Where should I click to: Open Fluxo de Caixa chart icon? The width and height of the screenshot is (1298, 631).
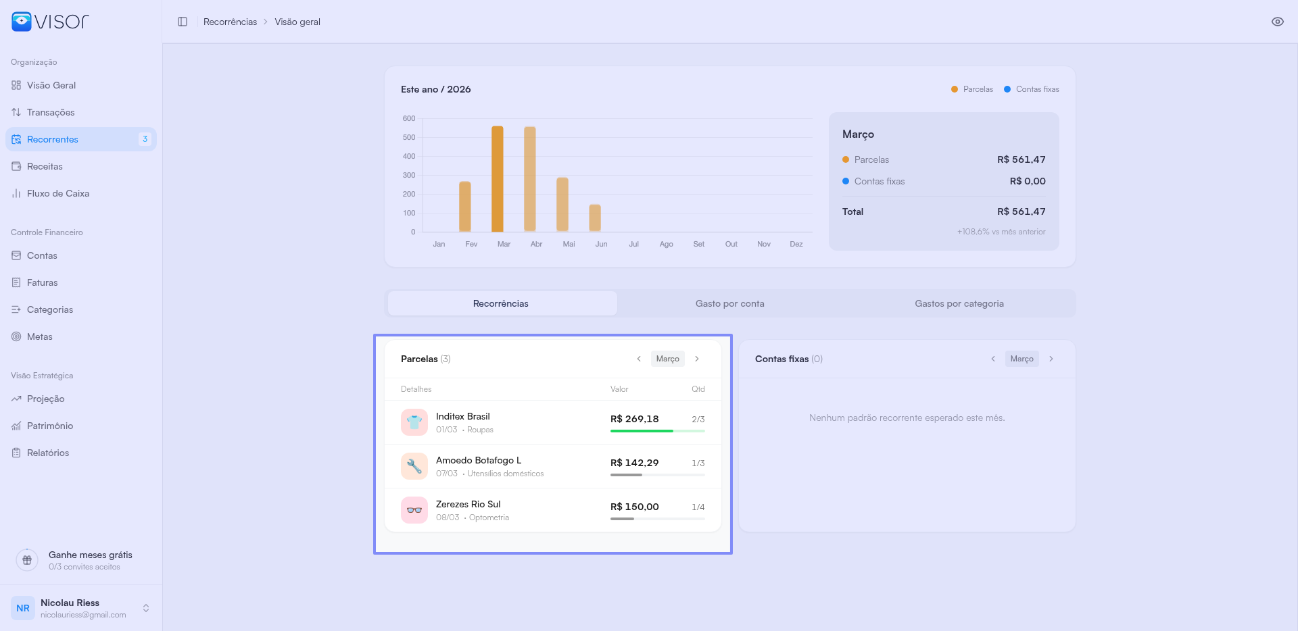click(16, 193)
